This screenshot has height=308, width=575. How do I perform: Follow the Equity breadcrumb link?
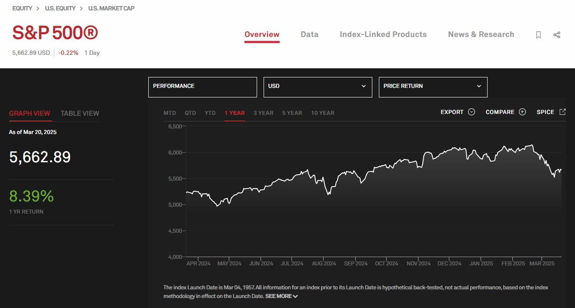[x=22, y=8]
